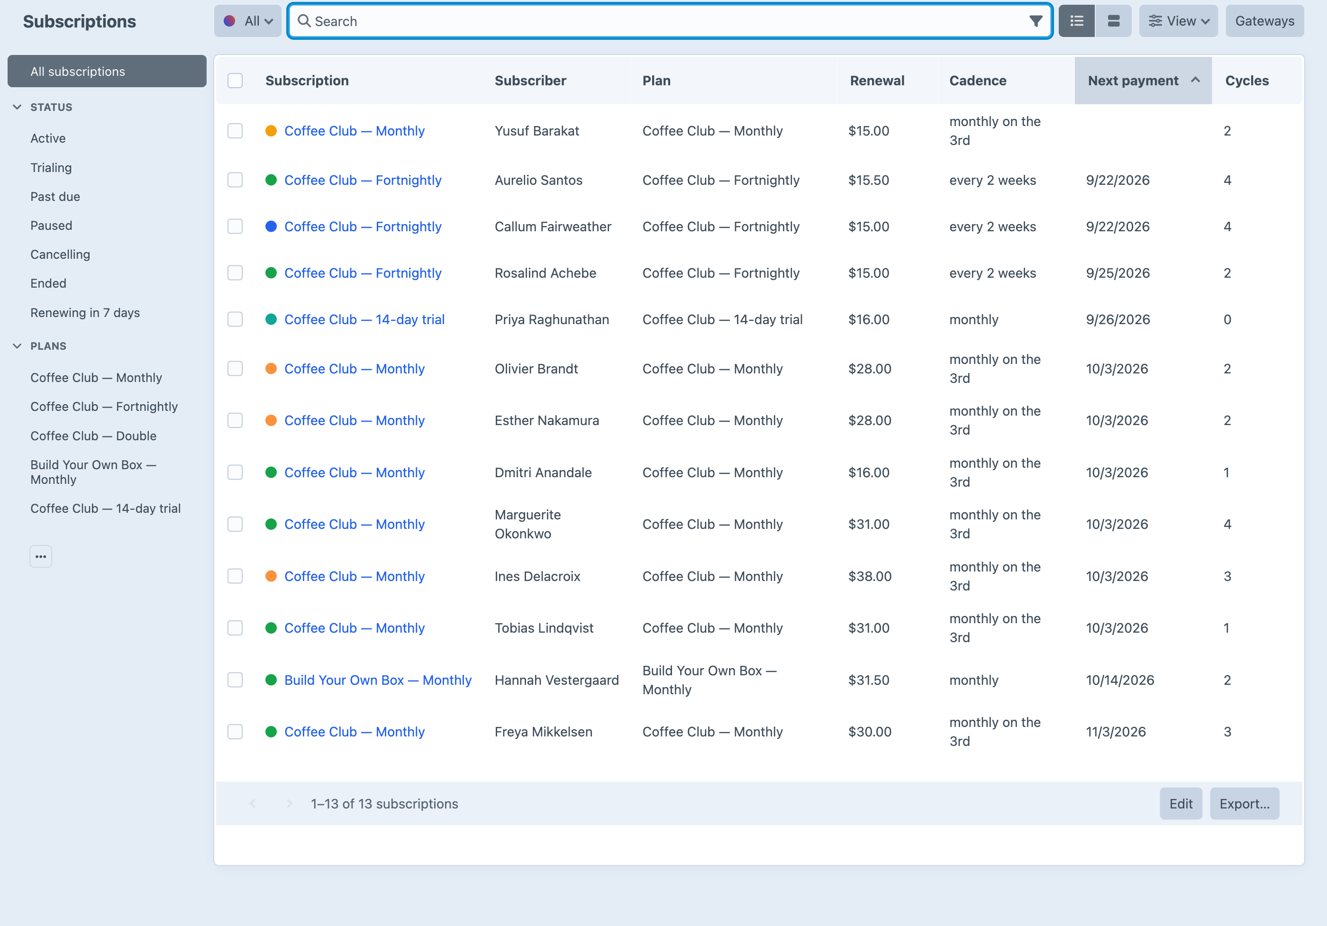Tick the select-all checkbox in table header
The width and height of the screenshot is (1327, 926).
pos(235,81)
